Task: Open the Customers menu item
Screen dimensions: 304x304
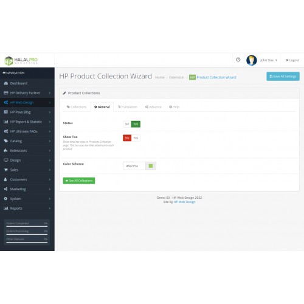Action: (x=27, y=179)
